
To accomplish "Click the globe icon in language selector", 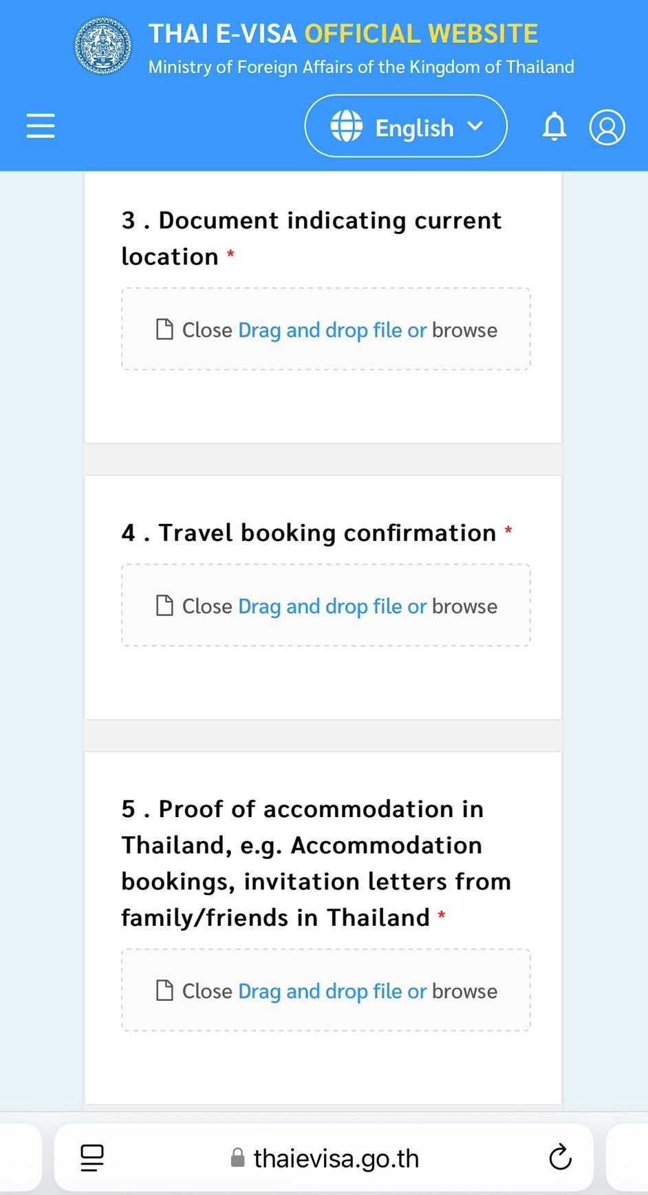I will point(346,127).
